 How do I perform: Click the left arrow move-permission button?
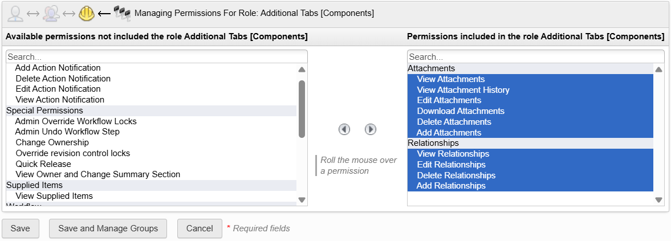[x=344, y=129]
